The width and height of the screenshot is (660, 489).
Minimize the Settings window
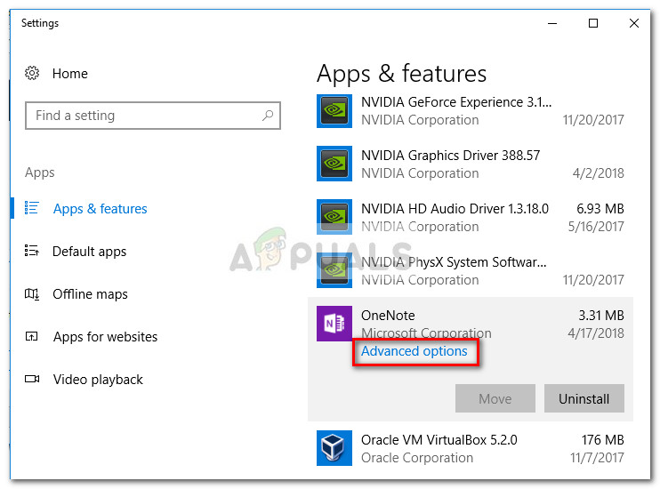552,24
